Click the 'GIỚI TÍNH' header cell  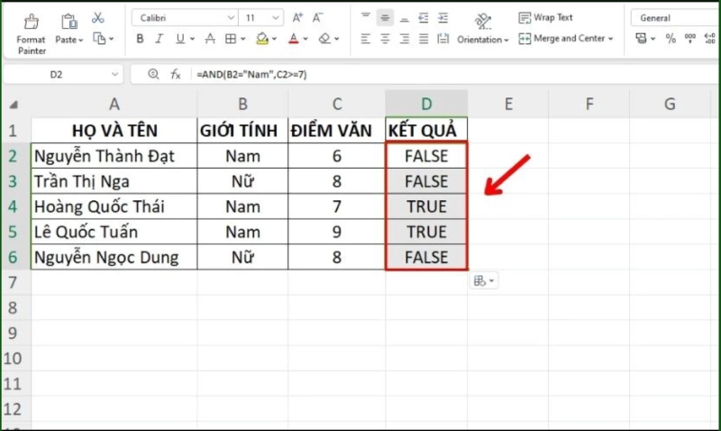(242, 131)
